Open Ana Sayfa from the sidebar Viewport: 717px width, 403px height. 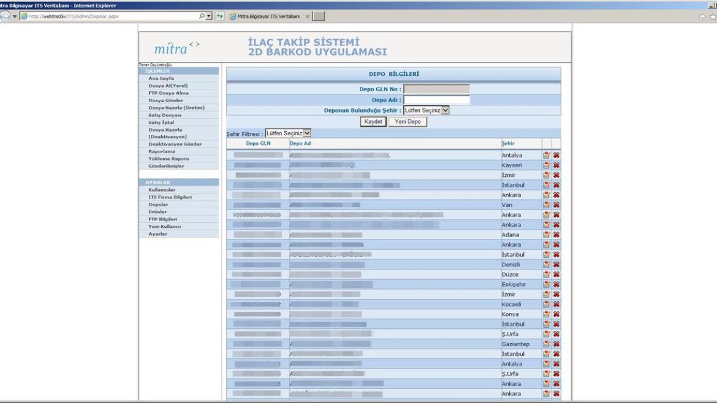click(161, 78)
